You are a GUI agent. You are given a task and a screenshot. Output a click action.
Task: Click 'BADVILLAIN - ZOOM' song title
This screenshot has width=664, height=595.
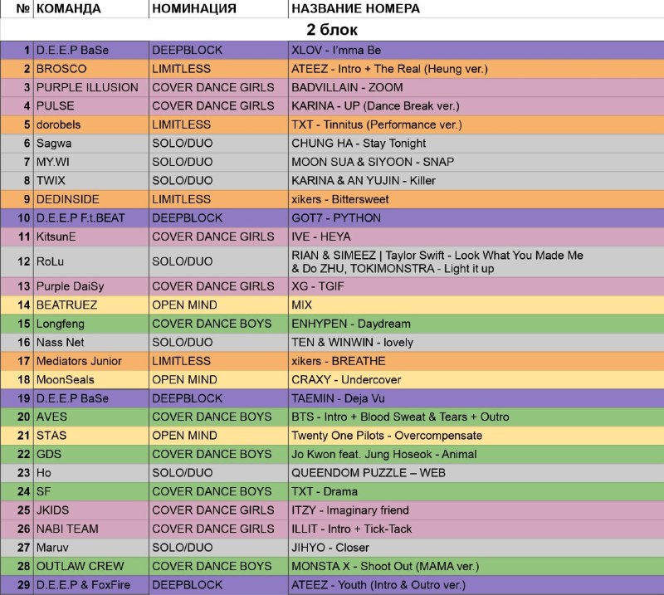click(x=347, y=87)
